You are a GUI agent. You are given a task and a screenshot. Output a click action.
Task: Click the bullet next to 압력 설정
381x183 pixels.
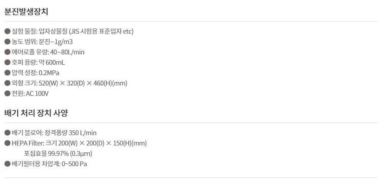pyautogui.click(x=7, y=73)
